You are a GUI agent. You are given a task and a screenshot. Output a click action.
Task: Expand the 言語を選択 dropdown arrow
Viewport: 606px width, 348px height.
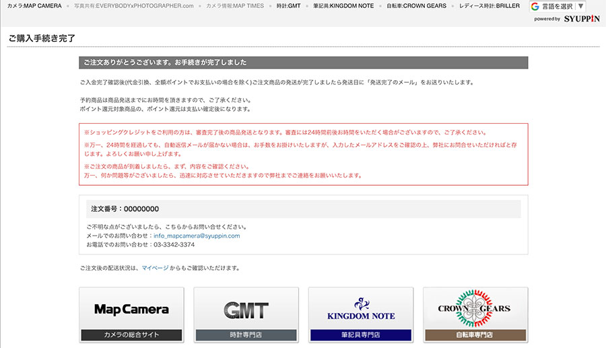[x=580, y=6]
